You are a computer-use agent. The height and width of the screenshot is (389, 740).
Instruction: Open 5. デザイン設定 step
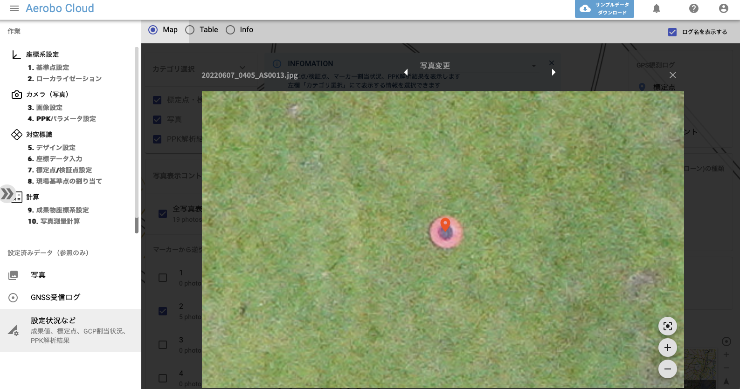click(51, 148)
